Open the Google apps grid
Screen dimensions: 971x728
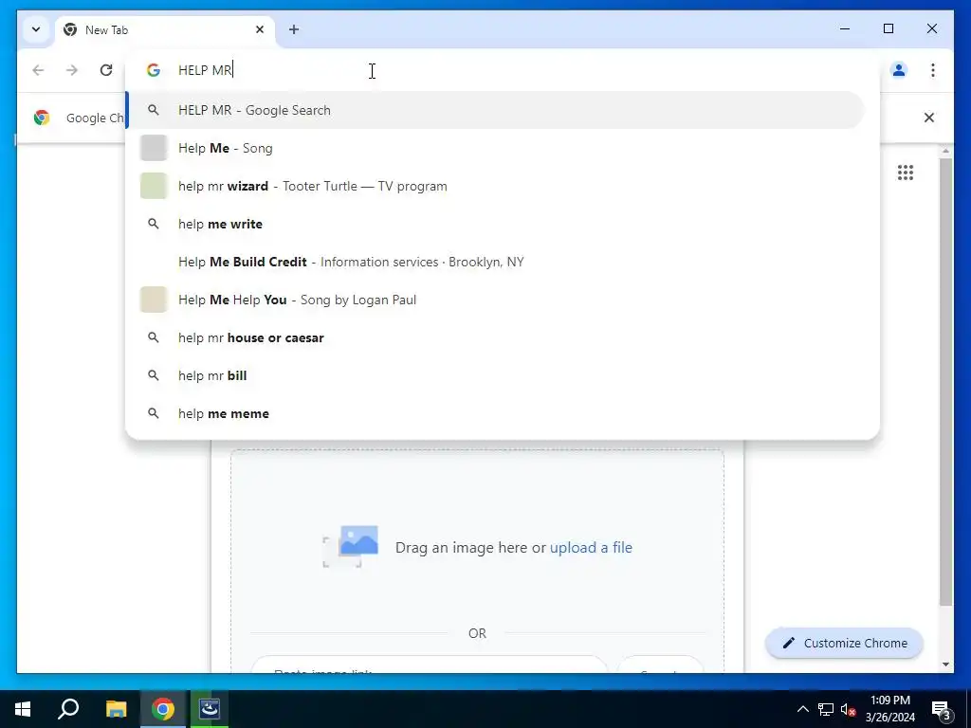[906, 173]
